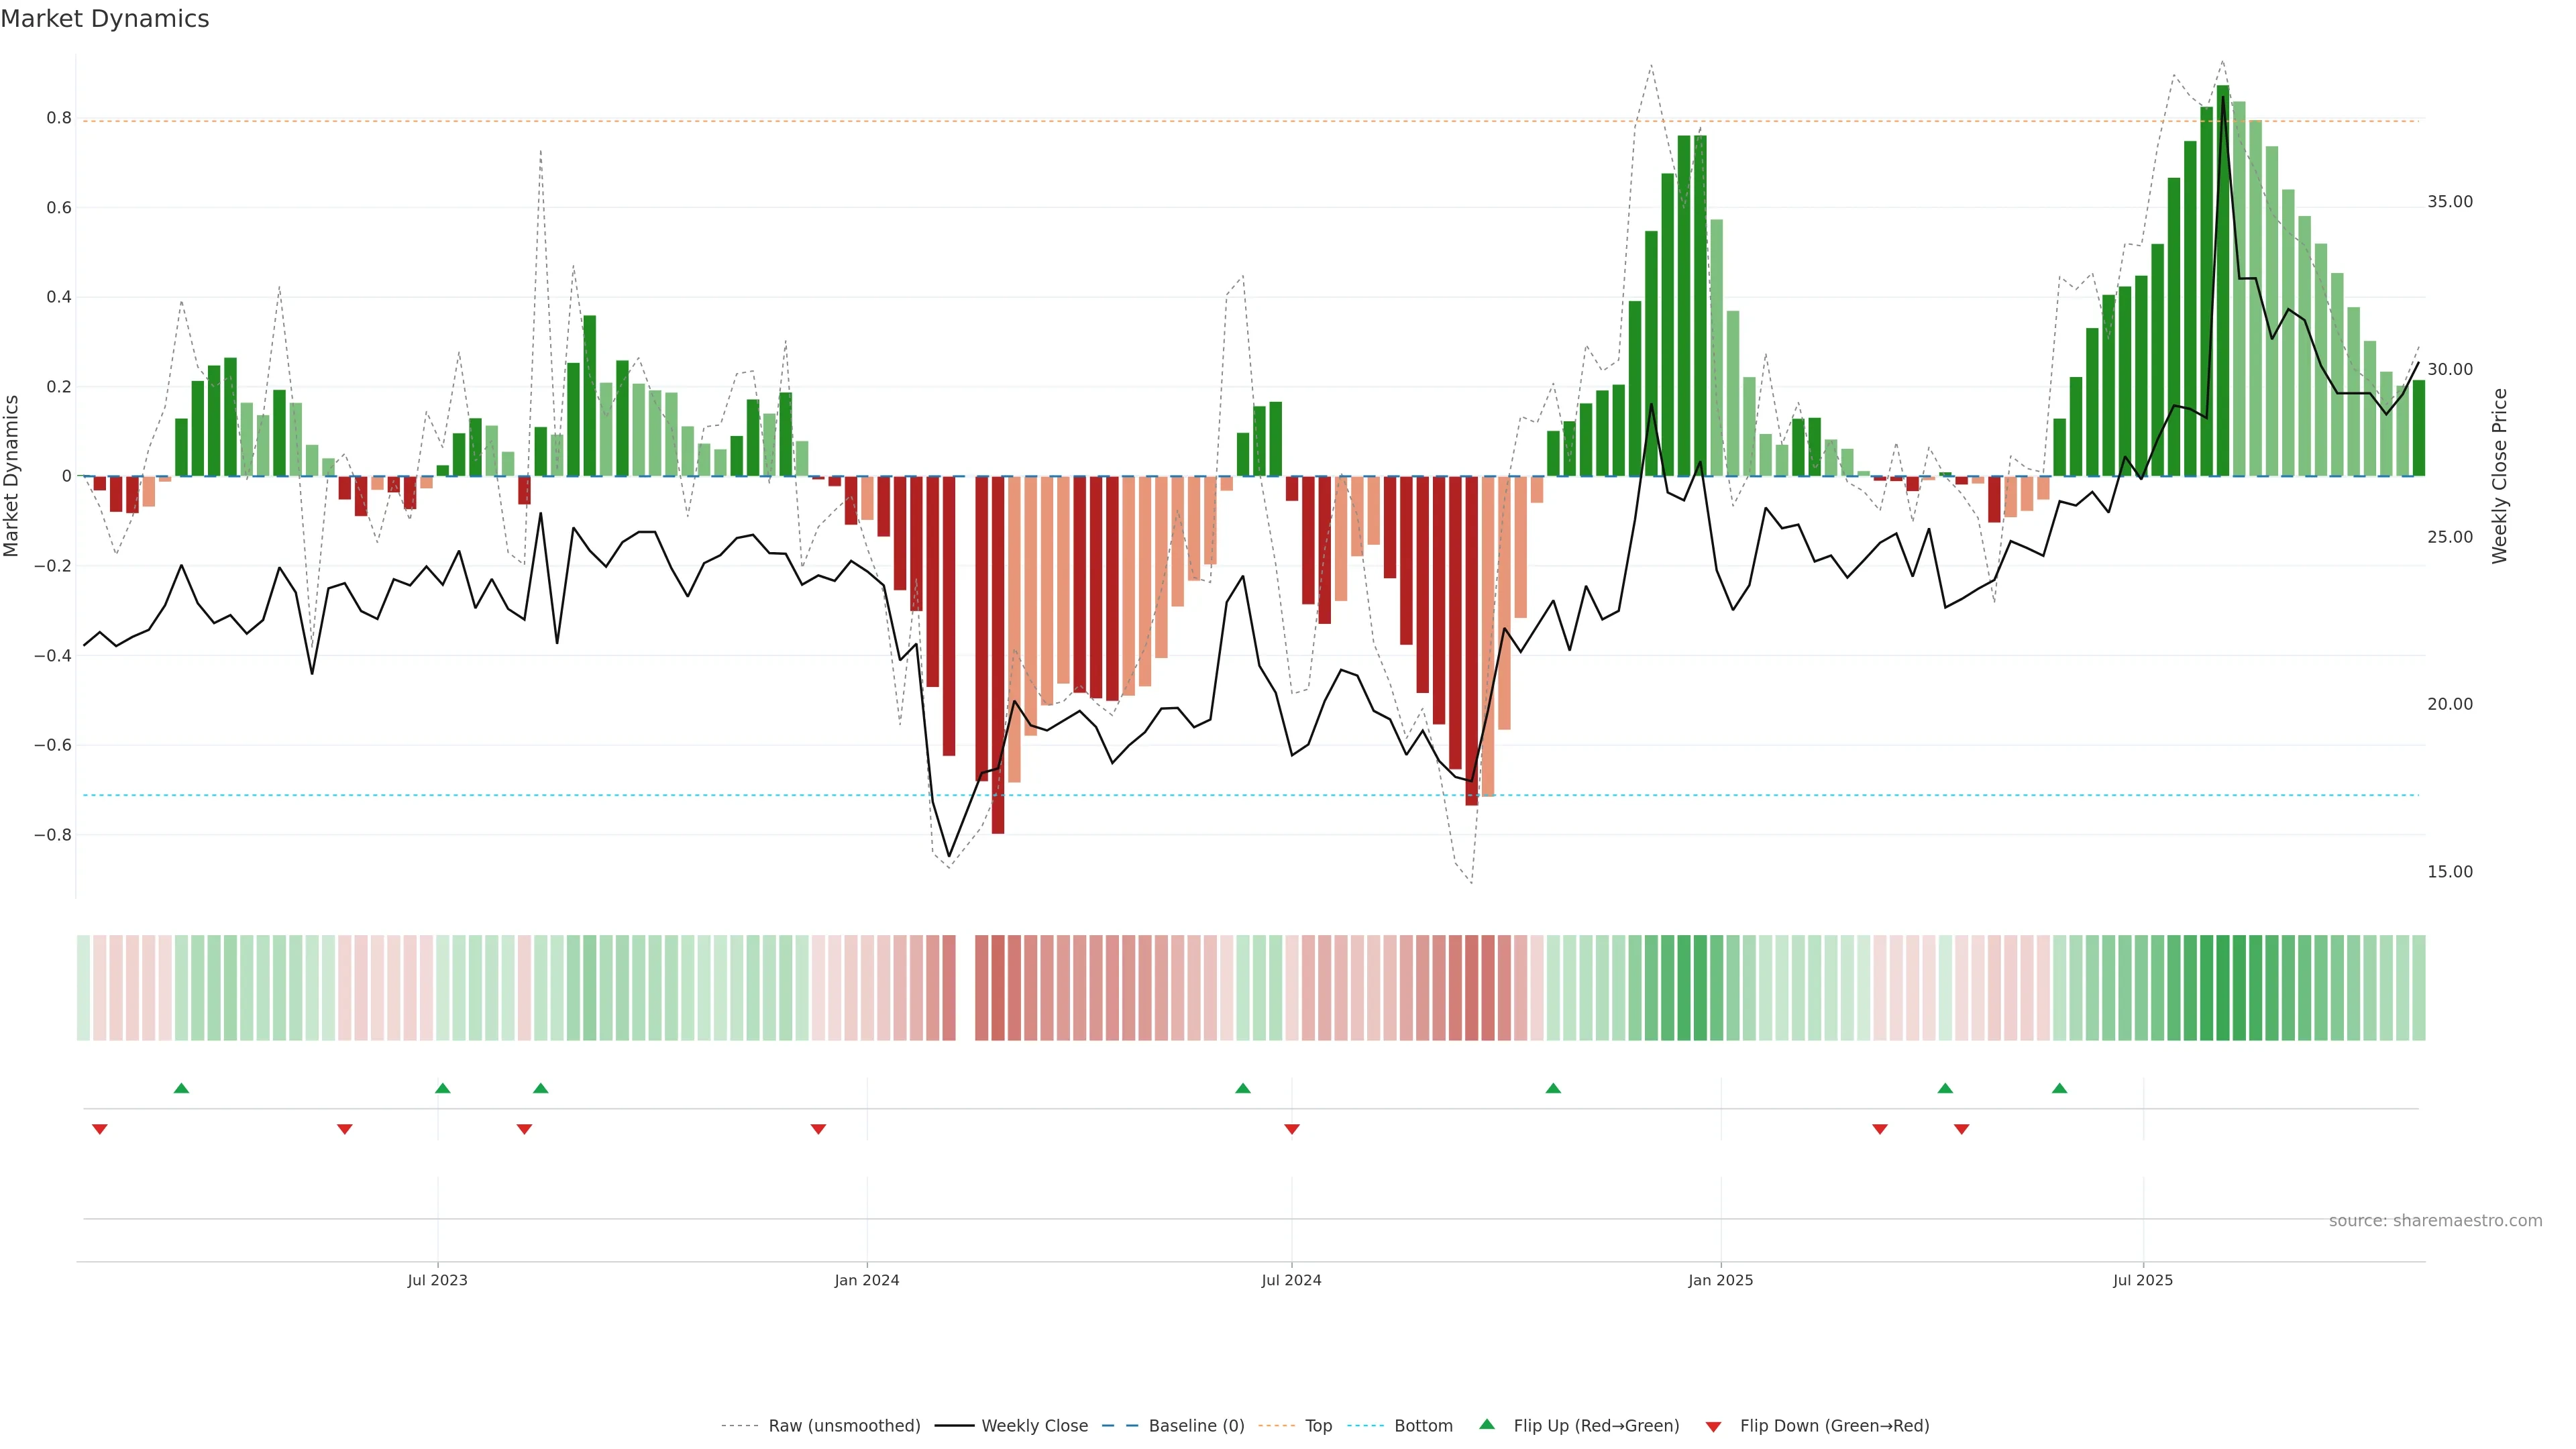Toggle the Top legend entry
2576x1449 pixels.
point(1318,1426)
